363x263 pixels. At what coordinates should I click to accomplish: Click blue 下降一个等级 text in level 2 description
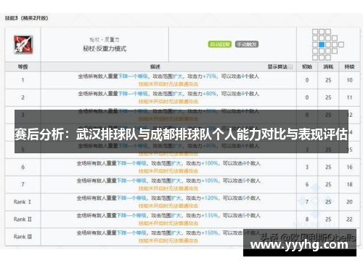coord(133,94)
